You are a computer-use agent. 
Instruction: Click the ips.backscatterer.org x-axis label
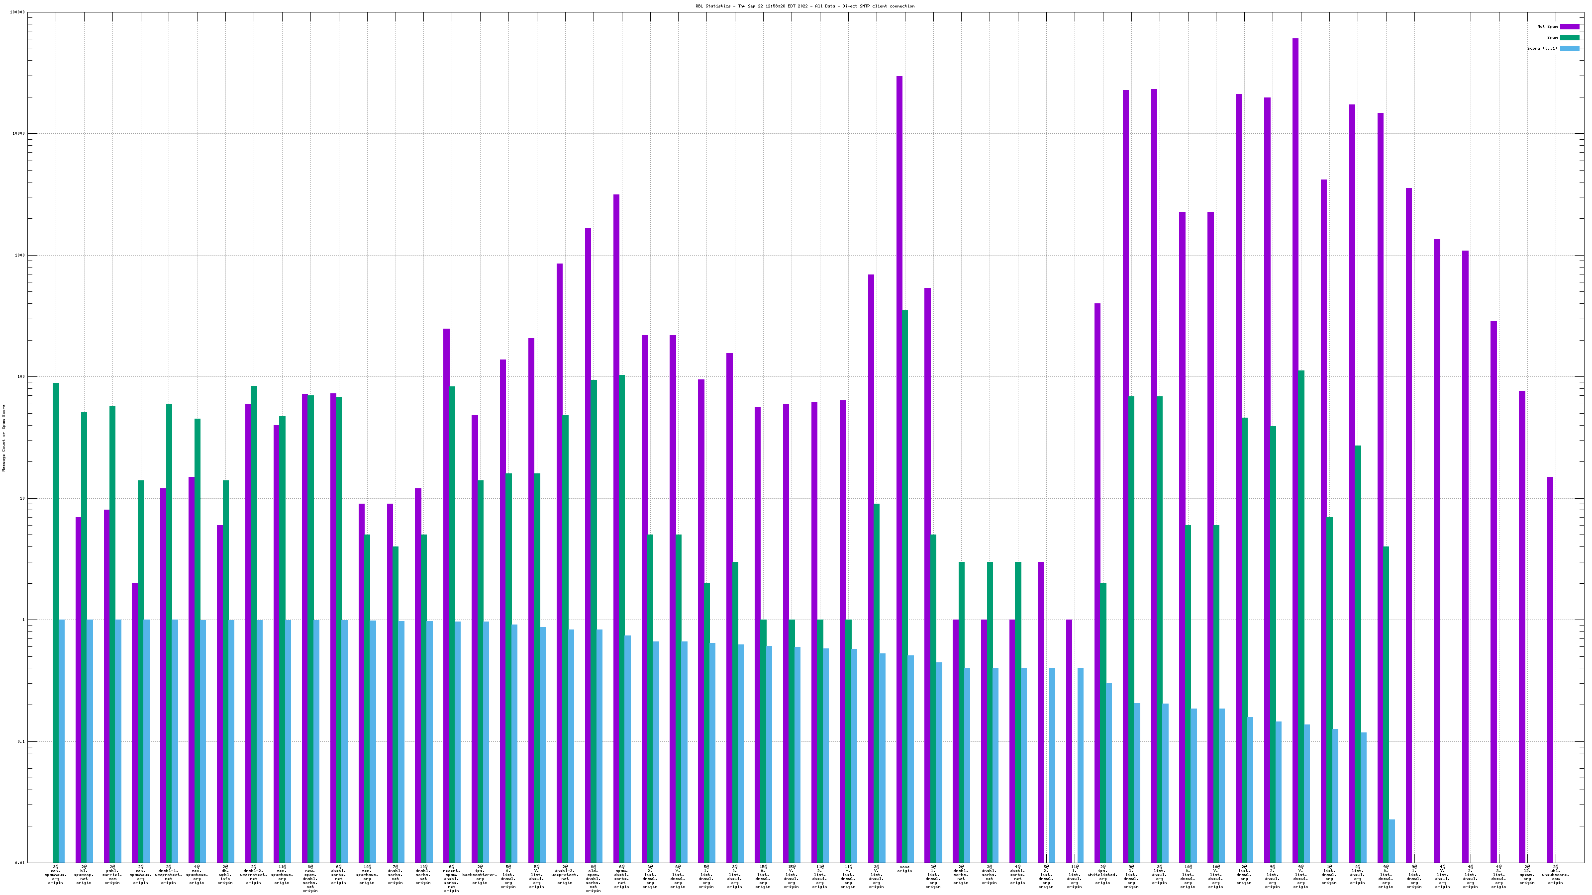[480, 874]
